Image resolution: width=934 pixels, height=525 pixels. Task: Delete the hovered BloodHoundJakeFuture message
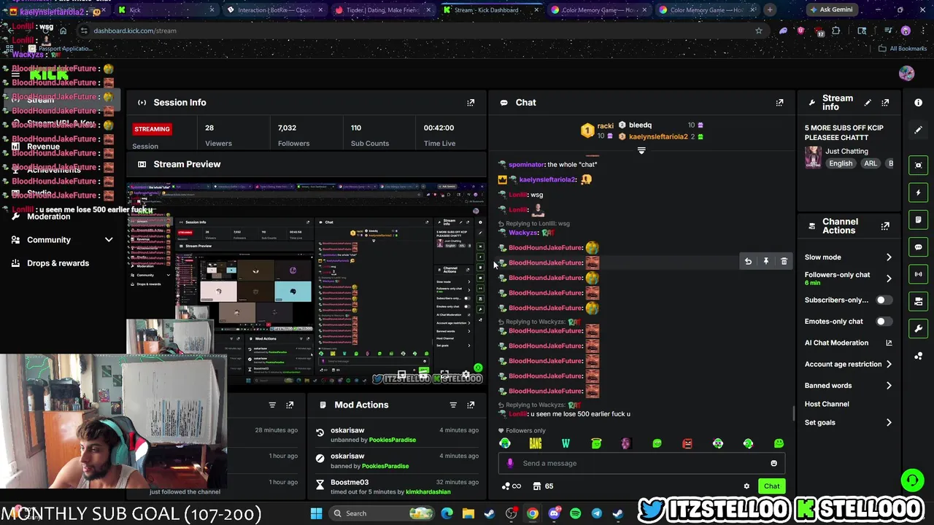coord(784,261)
